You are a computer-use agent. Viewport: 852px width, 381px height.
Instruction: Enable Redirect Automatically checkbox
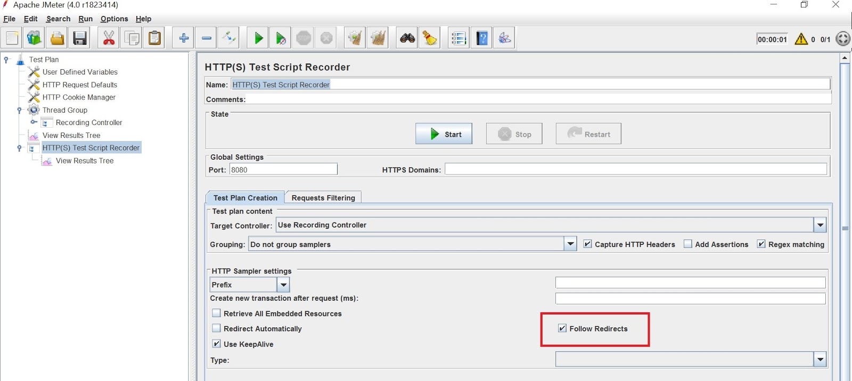pyautogui.click(x=216, y=328)
